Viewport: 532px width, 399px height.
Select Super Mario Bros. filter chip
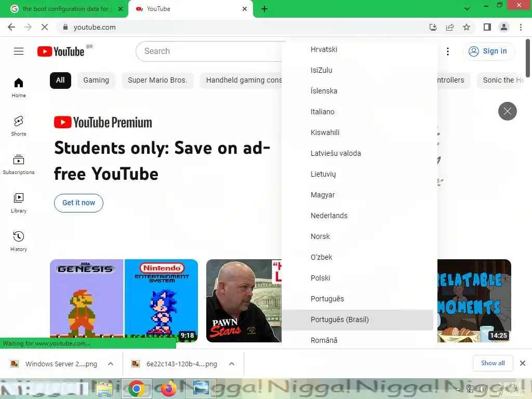(x=157, y=81)
